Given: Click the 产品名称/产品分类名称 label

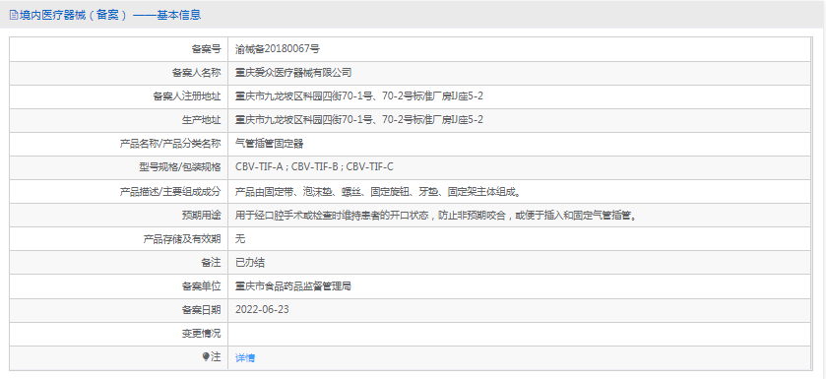Looking at the screenshot, I should (170, 144).
